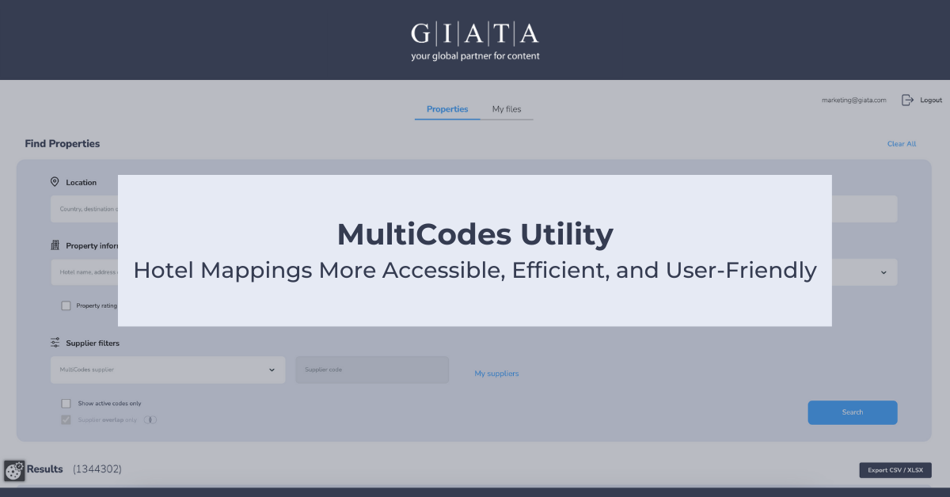
Task: Click the Export CSV / XLSX button
Action: pyautogui.click(x=895, y=469)
